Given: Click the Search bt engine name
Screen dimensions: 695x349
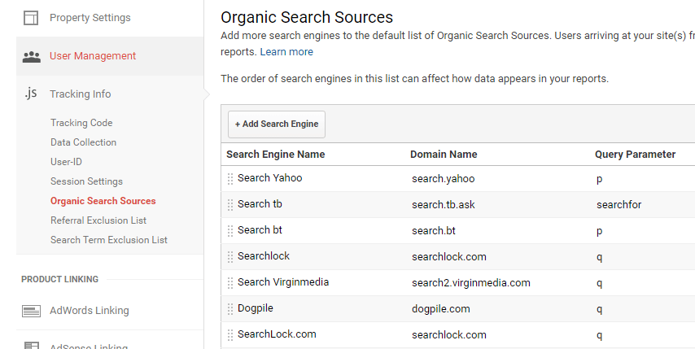Looking at the screenshot, I should point(260,230).
